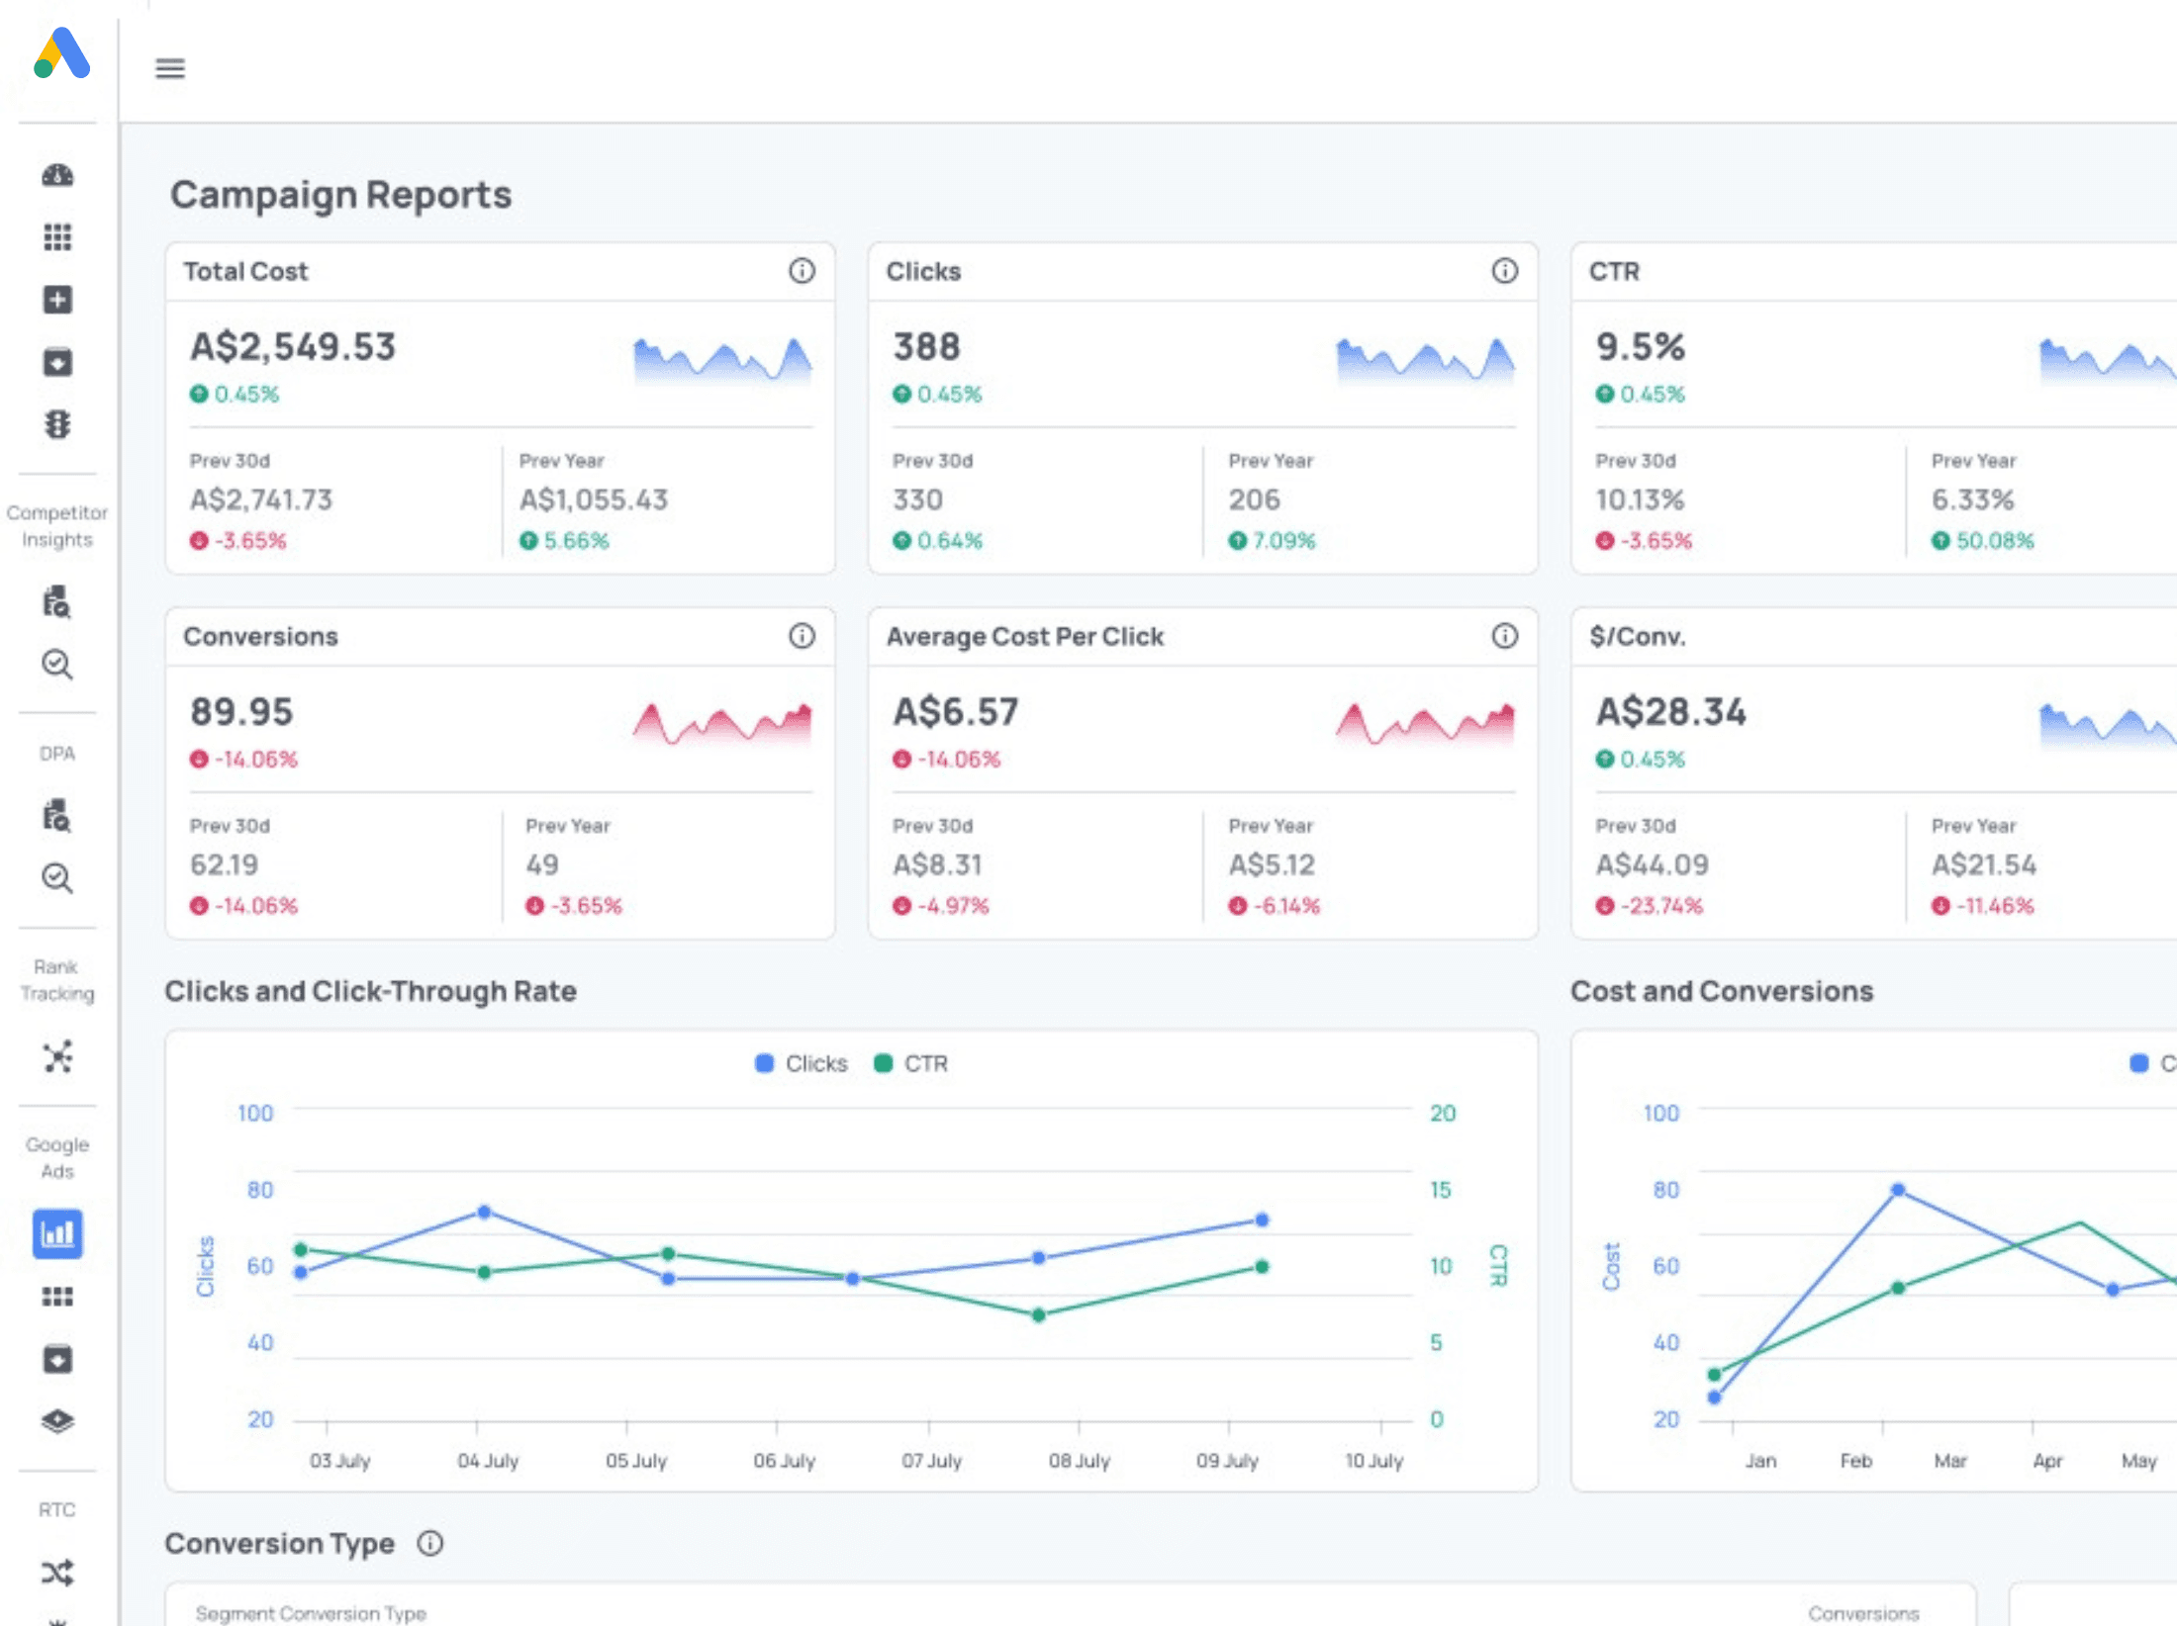Viewport: 2177px width, 1626px height.
Task: Click the plus box sidebar icon
Action: point(57,300)
